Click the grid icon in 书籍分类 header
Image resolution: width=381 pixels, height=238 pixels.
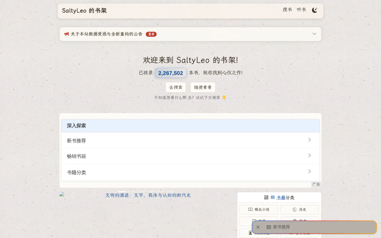point(266,198)
